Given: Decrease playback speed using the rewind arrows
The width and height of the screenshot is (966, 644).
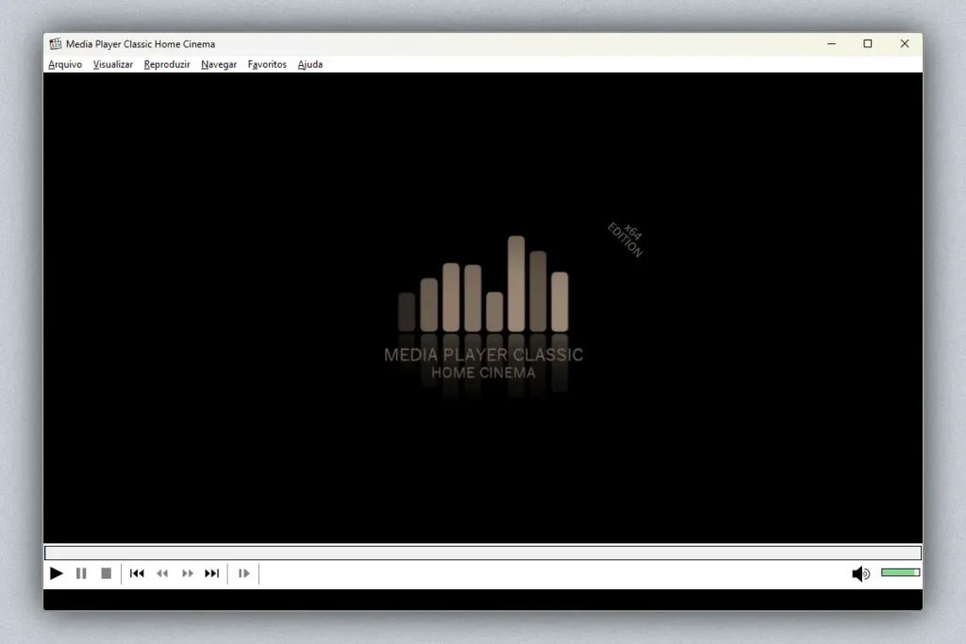Looking at the screenshot, I should click(162, 573).
